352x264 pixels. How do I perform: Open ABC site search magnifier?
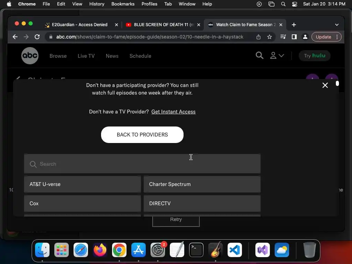coord(259,55)
